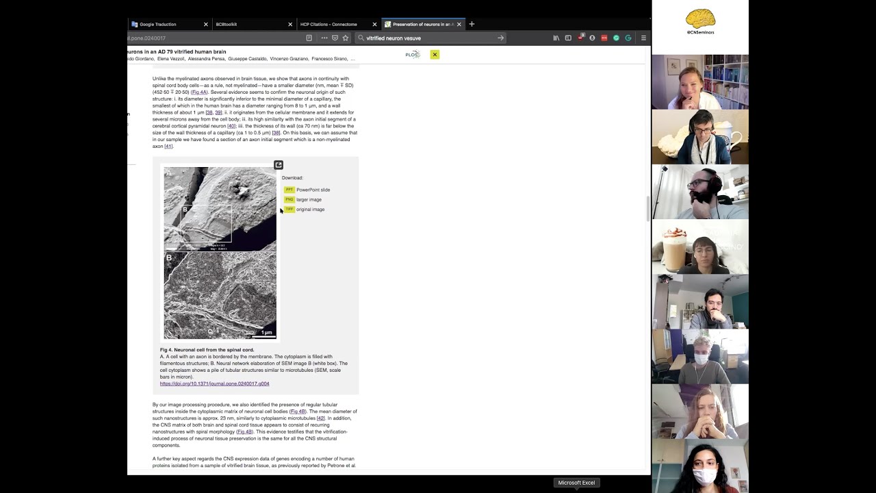The image size is (876, 493).
Task: Download the PowerPoint slide
Action: [x=313, y=190]
